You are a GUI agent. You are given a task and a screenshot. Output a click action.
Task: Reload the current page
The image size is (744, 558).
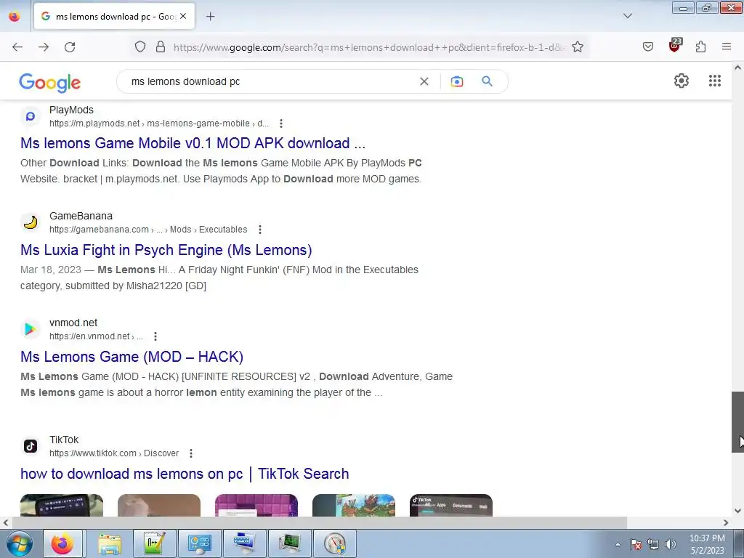(x=70, y=47)
